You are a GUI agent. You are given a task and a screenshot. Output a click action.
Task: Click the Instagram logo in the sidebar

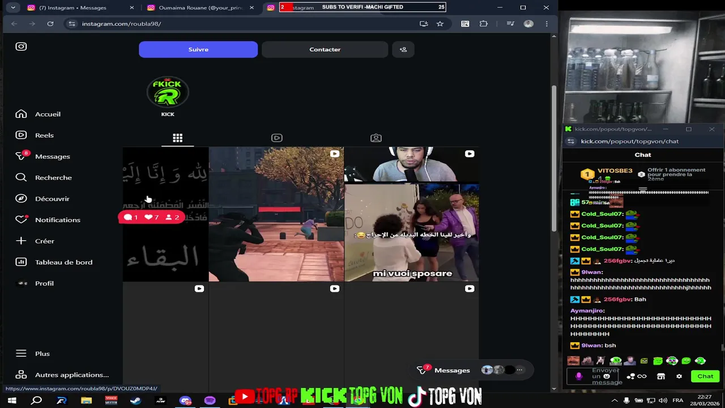(x=21, y=46)
